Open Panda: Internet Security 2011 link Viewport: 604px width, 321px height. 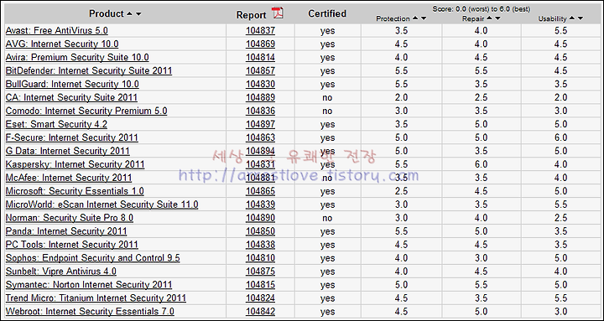(x=66, y=231)
